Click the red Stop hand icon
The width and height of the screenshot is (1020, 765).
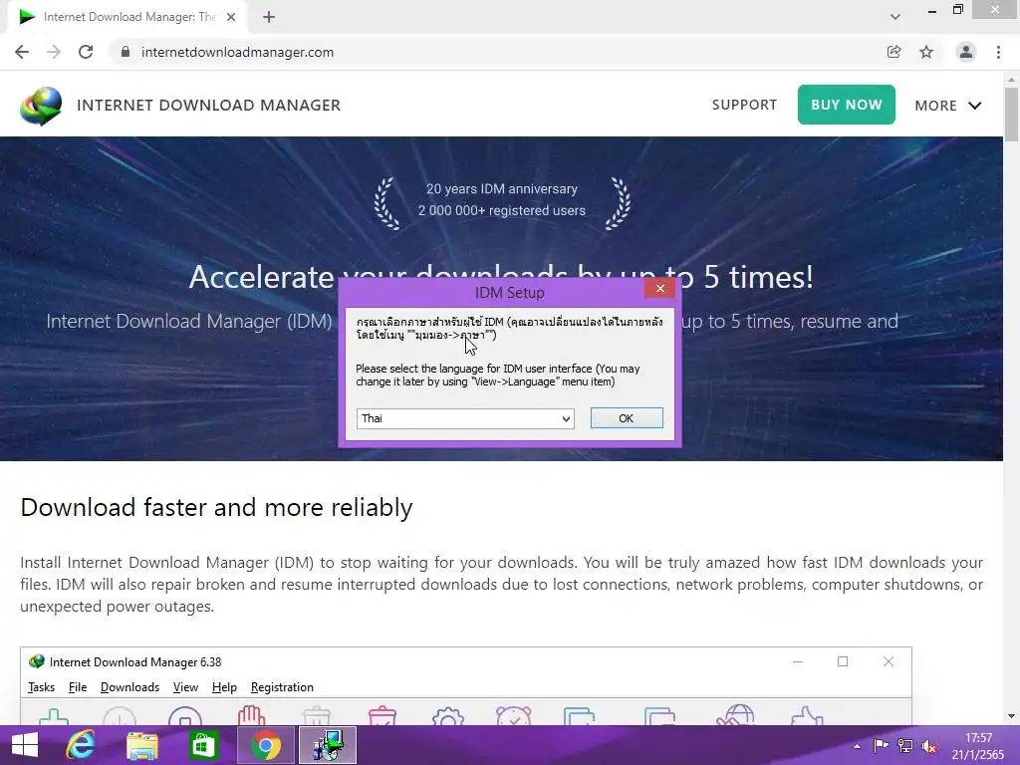point(251,715)
